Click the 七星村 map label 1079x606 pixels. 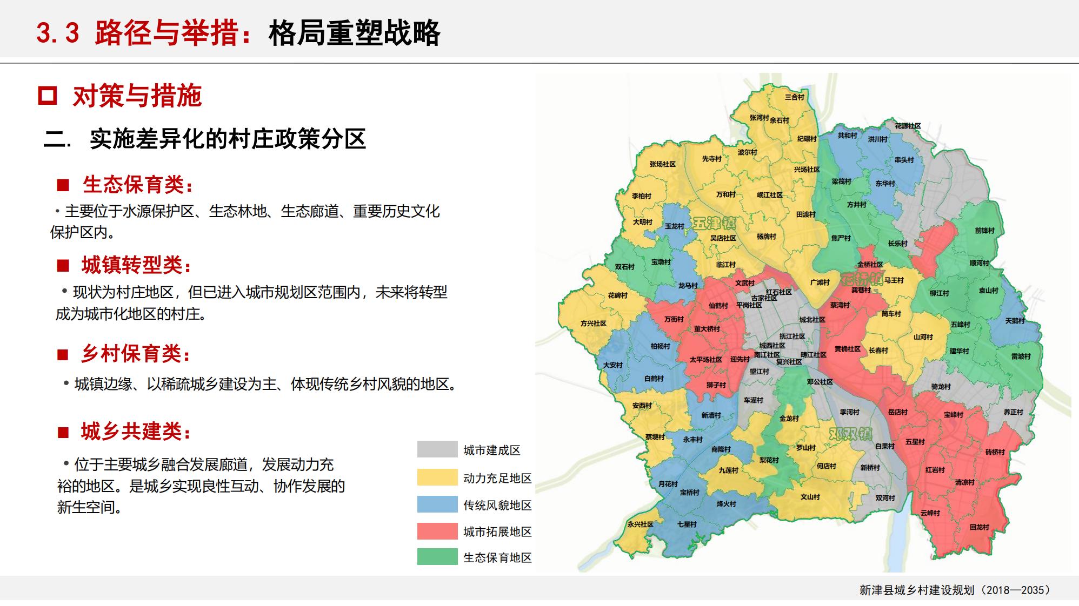click(687, 524)
